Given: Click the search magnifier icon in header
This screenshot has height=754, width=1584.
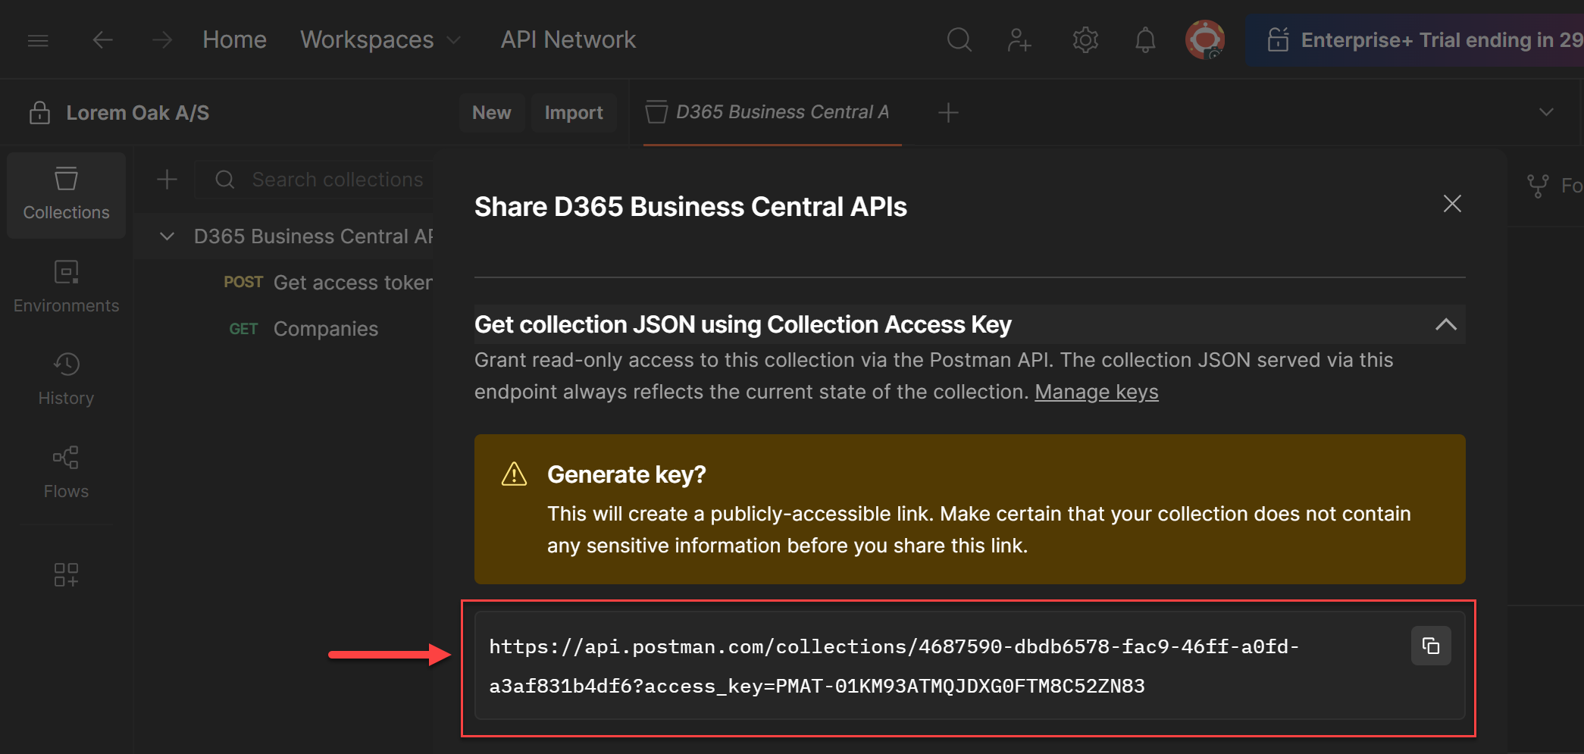Looking at the screenshot, I should tap(959, 39).
